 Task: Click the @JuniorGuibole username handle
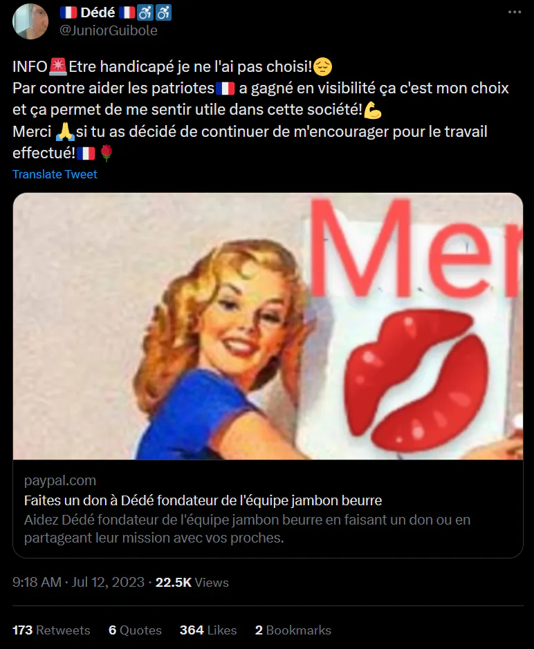[x=109, y=30]
